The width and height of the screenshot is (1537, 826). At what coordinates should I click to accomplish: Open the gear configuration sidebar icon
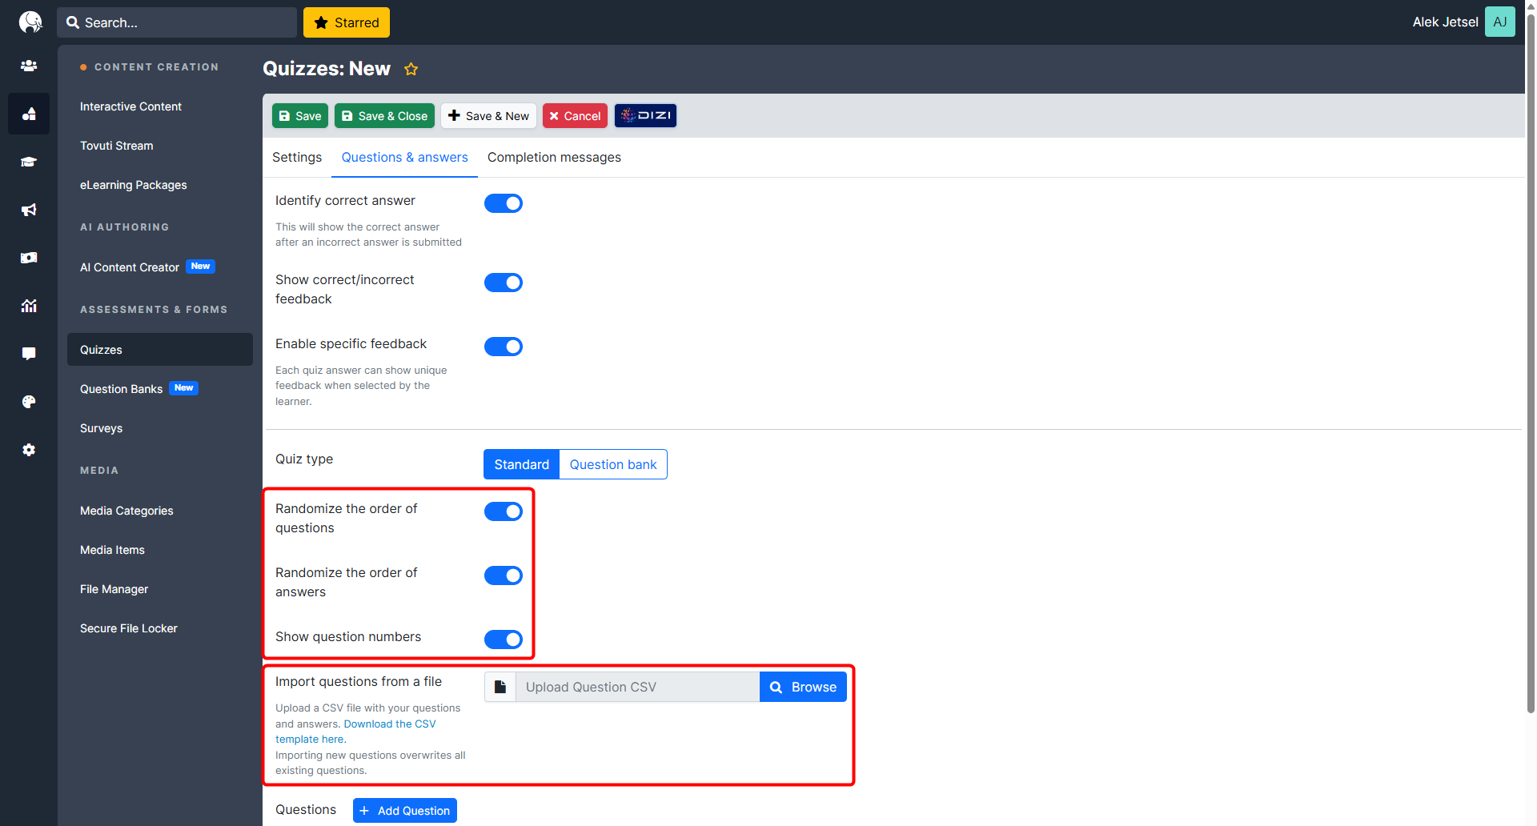tap(29, 450)
